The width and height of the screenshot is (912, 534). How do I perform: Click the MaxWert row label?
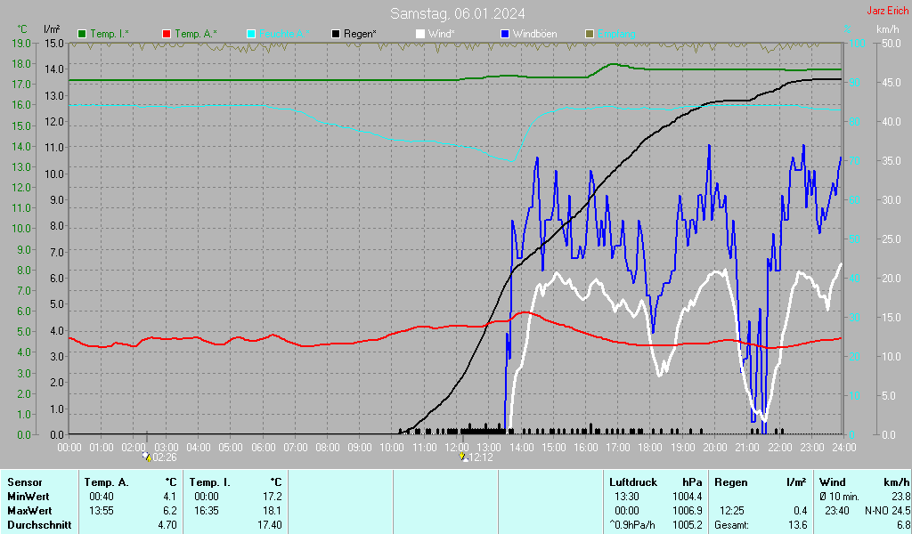tap(28, 511)
